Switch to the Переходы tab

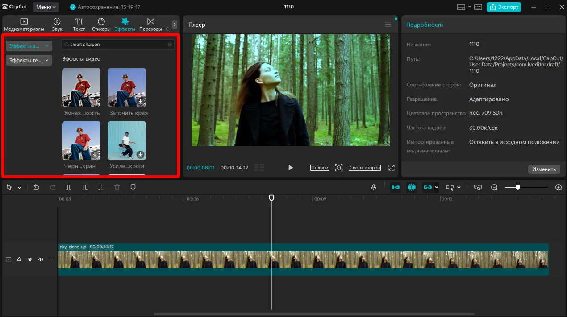[x=150, y=25]
